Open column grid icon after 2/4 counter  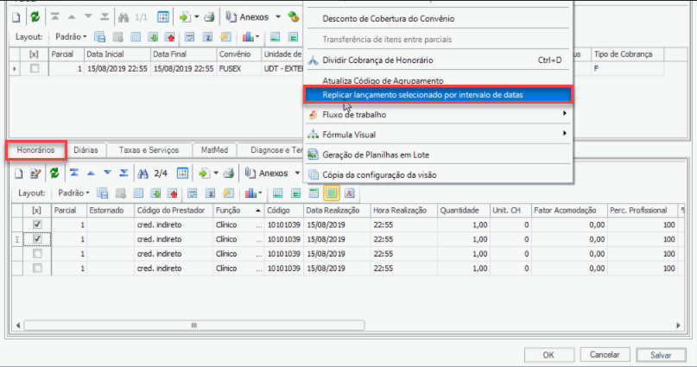[x=182, y=174]
